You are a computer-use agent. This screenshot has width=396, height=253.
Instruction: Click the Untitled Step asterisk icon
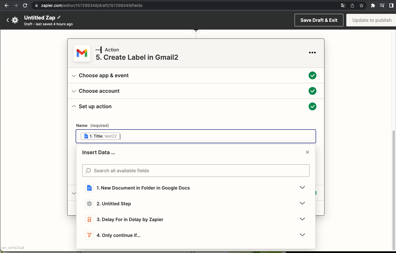pyautogui.click(x=89, y=204)
